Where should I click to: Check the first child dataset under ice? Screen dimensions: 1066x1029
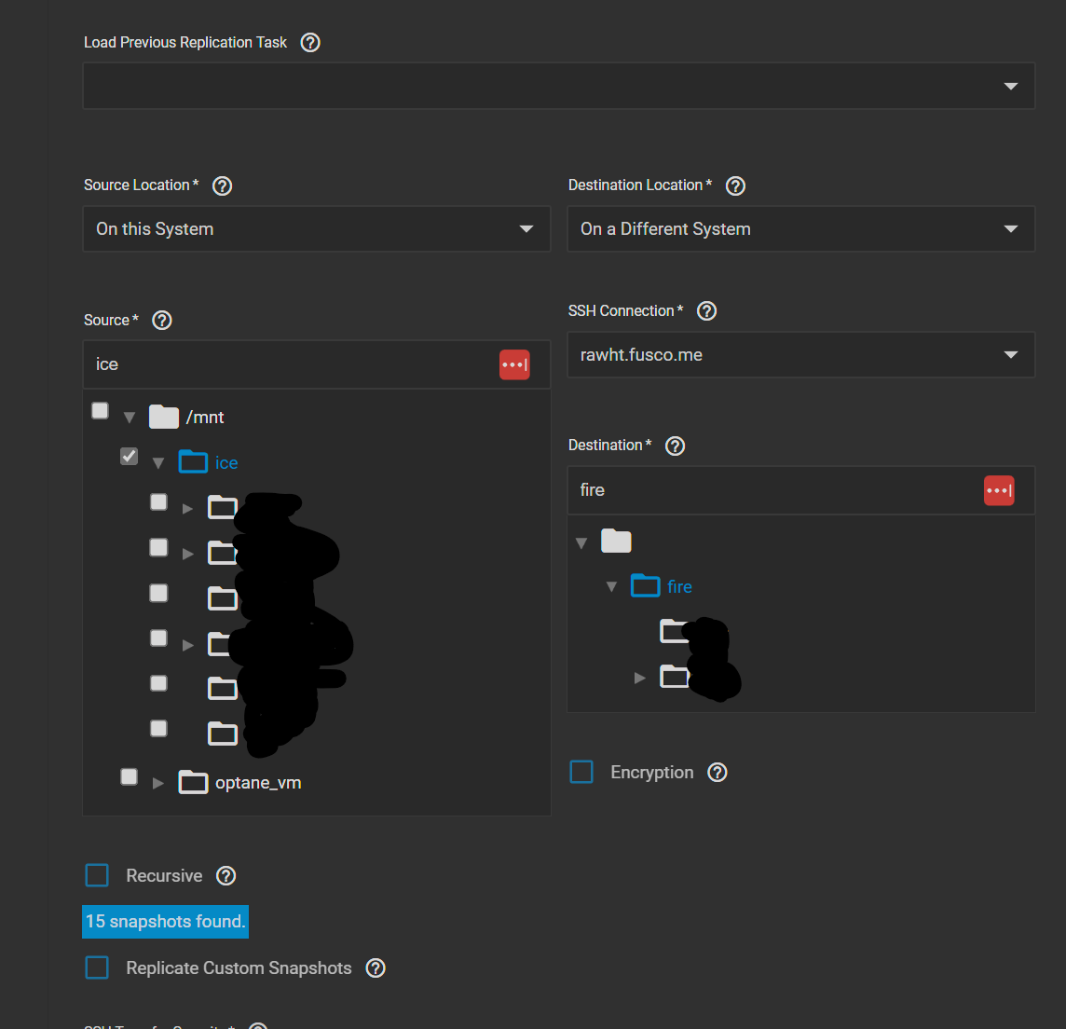click(158, 502)
